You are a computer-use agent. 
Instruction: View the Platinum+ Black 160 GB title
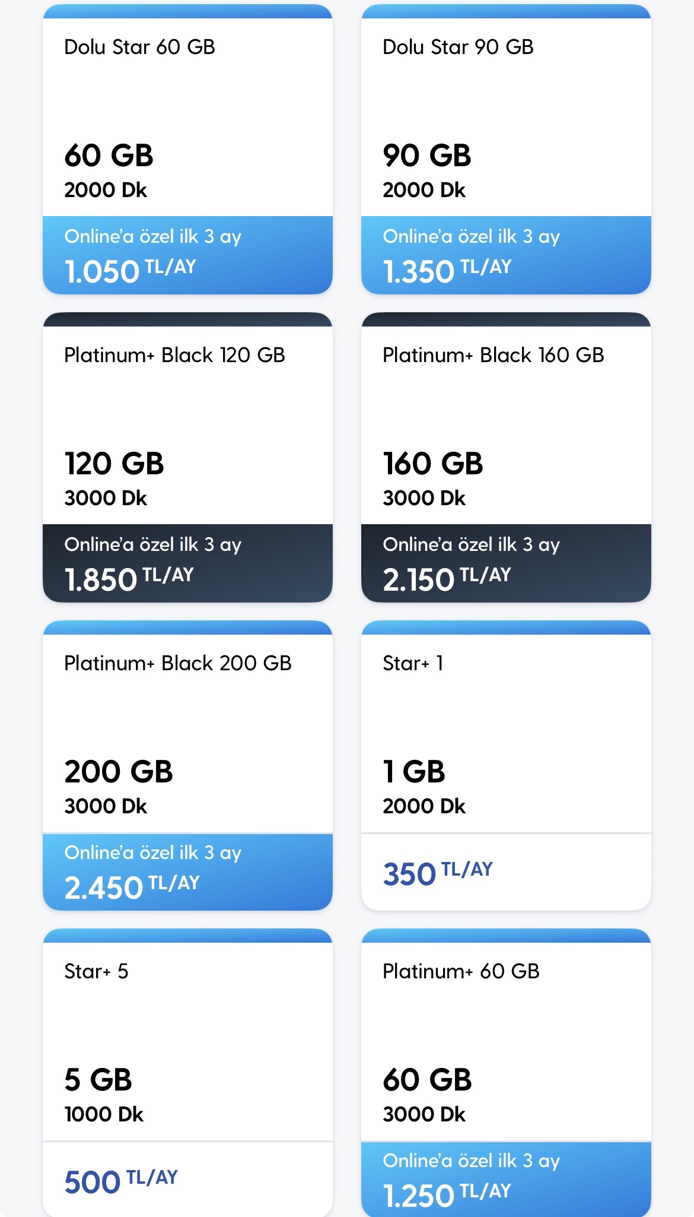[493, 355]
